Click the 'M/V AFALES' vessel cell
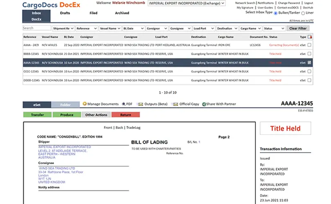Image resolution: width=331 pixels, height=204 pixels. point(50,45)
